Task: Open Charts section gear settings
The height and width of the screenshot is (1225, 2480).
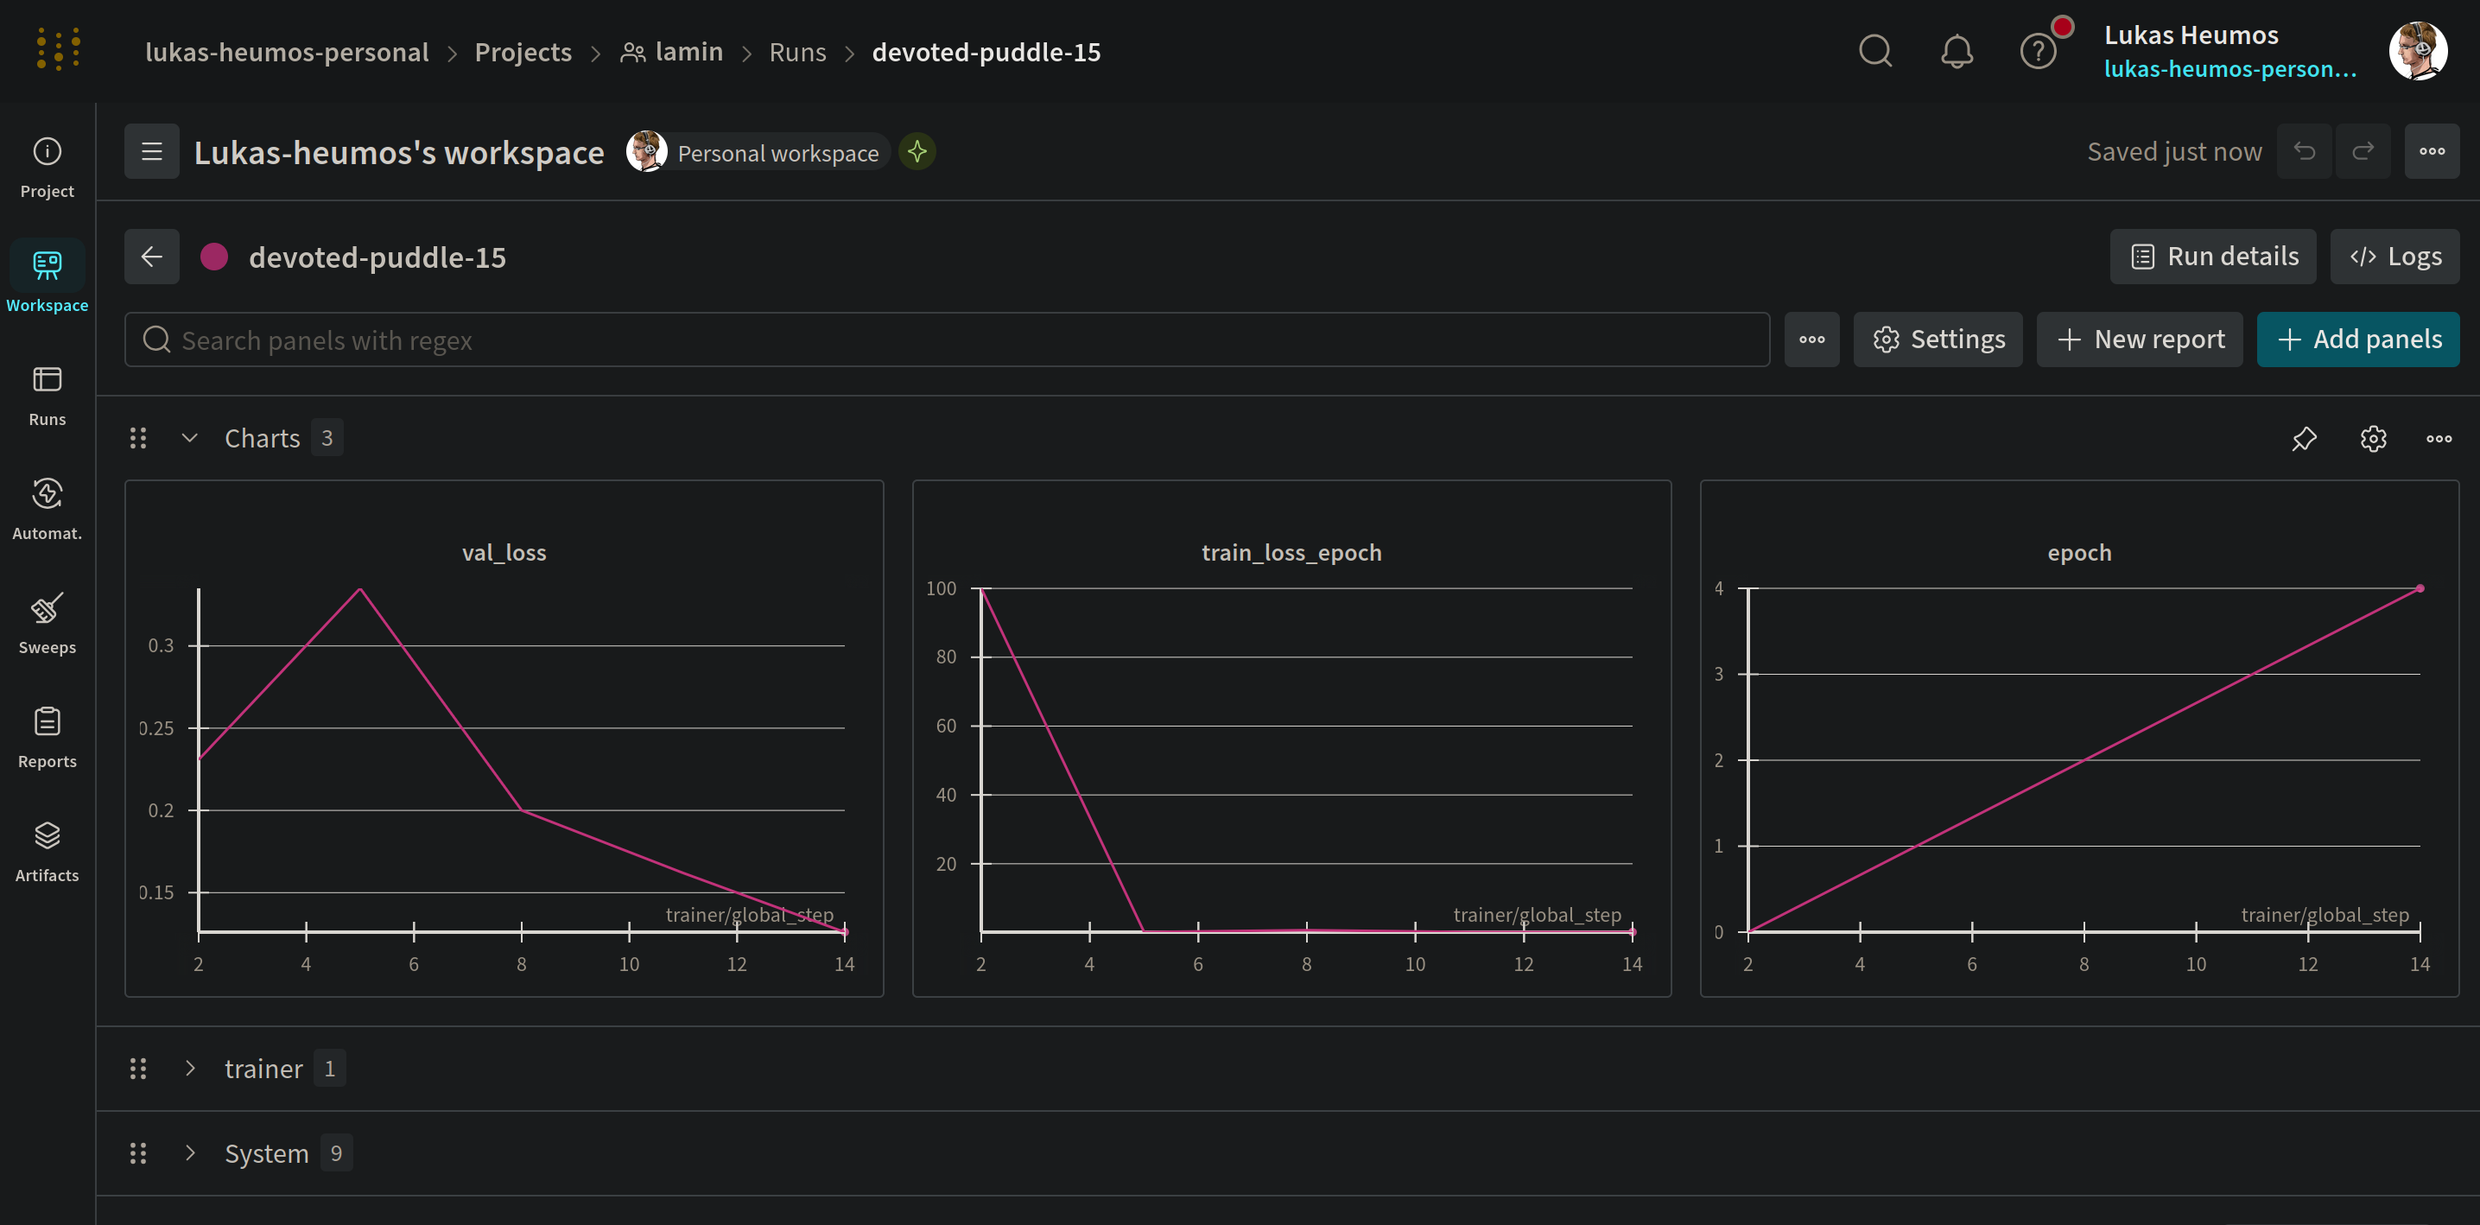Action: click(2372, 438)
